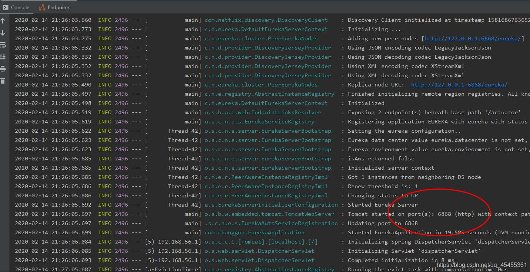
Task: Click the 'Updating port to 6868' message
Action: 383,223
